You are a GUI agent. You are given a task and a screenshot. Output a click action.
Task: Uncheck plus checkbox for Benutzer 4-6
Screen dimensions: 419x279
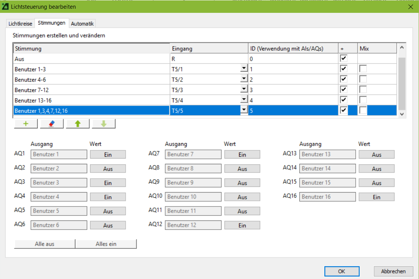tap(343, 79)
